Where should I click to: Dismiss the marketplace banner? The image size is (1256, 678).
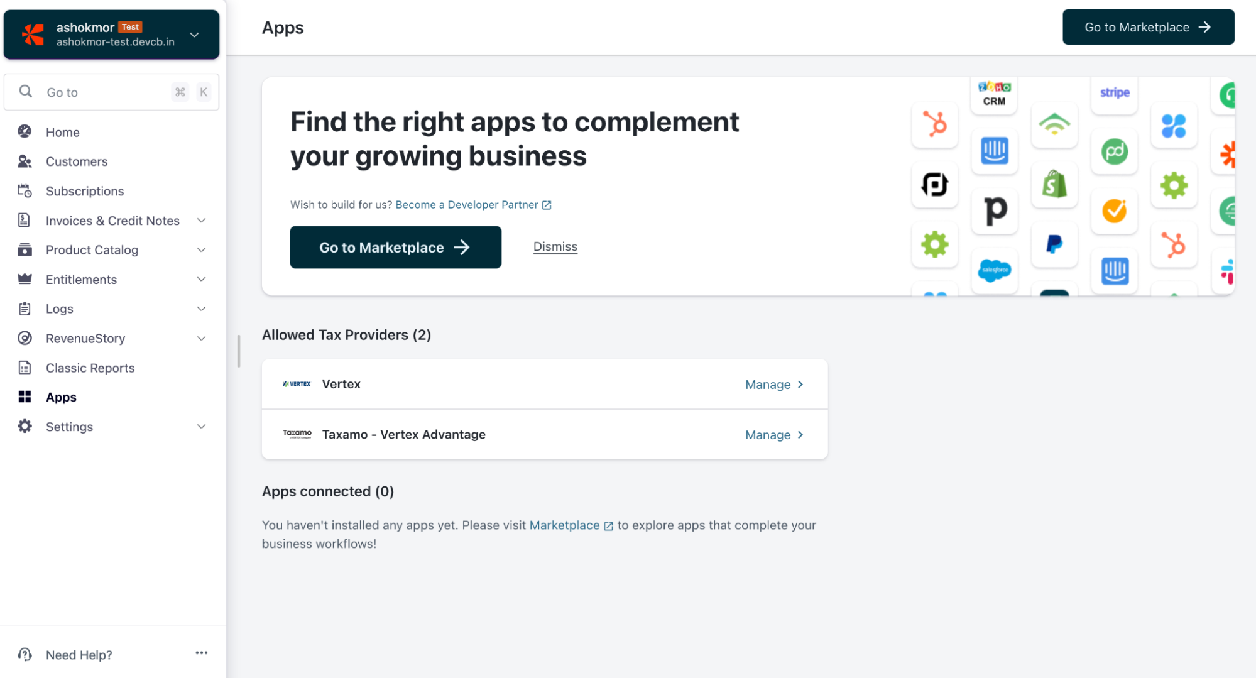pos(555,247)
